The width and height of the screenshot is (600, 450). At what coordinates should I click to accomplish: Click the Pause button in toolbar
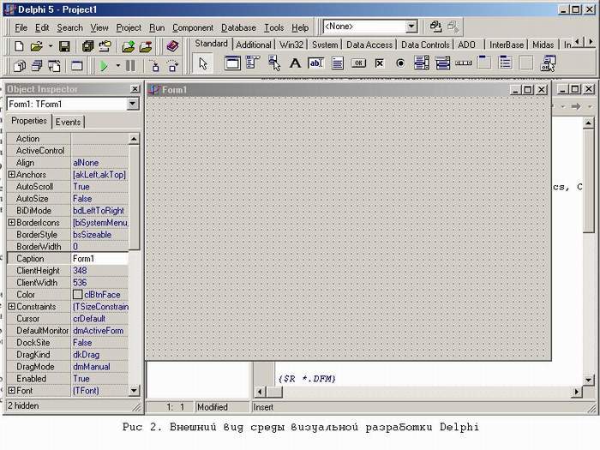coord(130,66)
